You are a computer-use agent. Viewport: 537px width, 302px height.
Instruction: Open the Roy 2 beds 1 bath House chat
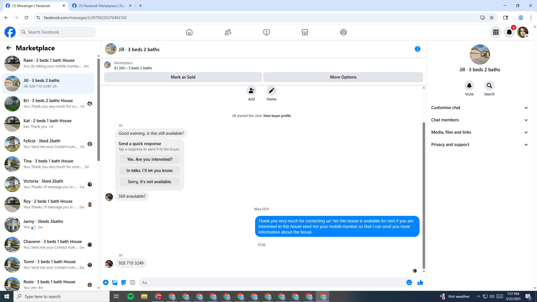pos(48,204)
